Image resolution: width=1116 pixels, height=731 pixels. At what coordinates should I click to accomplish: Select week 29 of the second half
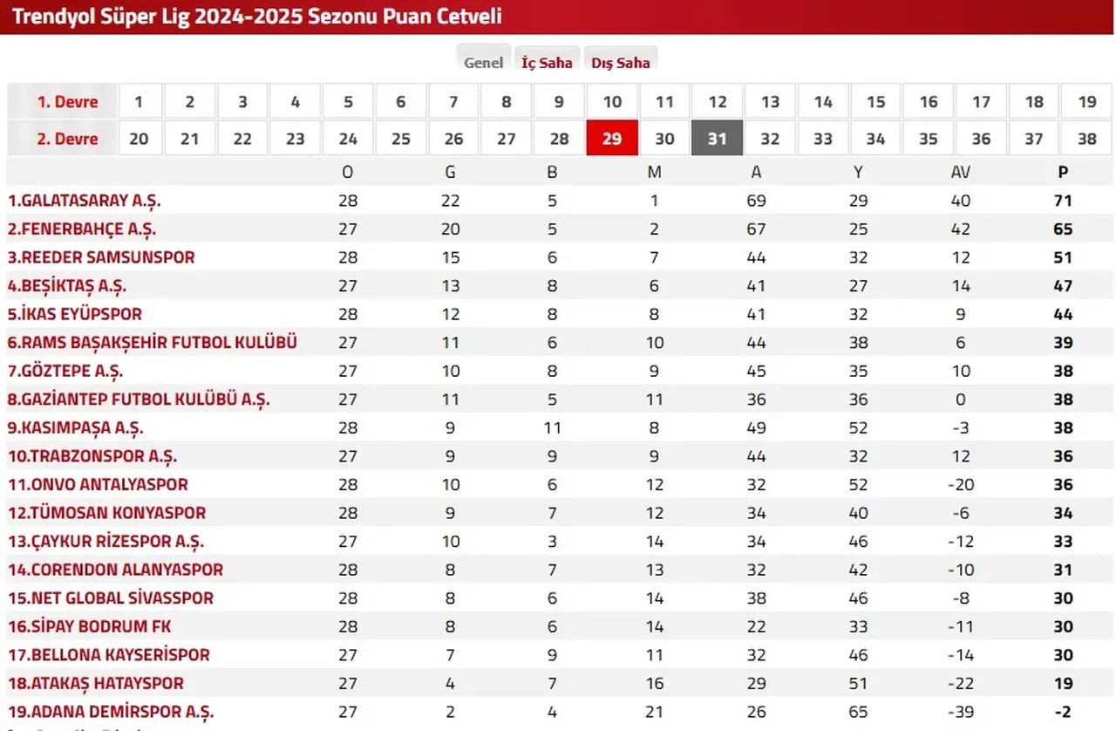(612, 138)
